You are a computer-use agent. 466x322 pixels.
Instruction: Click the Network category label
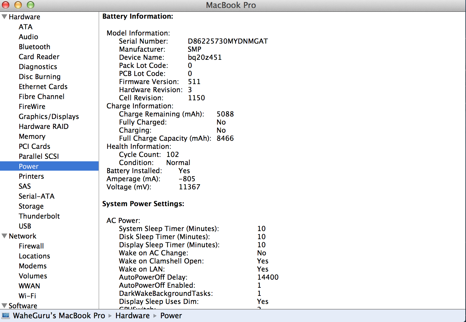click(x=22, y=236)
